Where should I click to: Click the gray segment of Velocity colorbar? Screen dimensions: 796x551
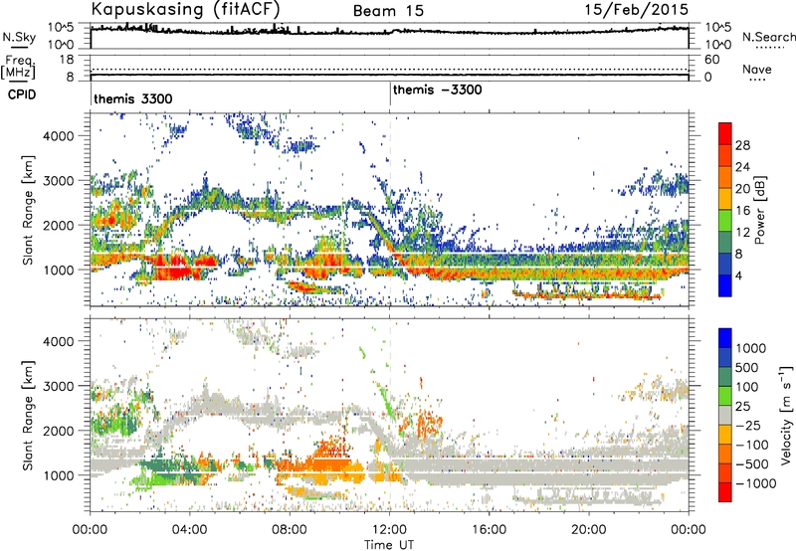(725, 415)
